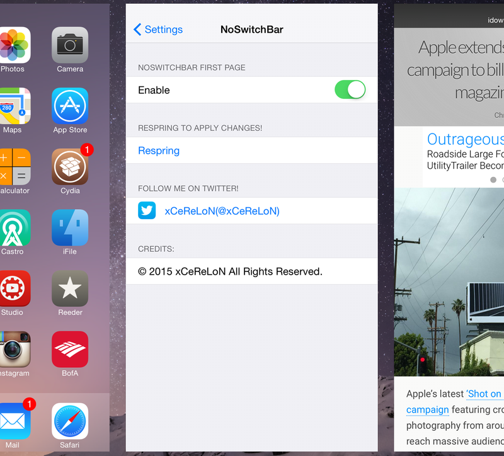Tap the 'Roadside Large Fo' ad text
This screenshot has width=504, height=456.
(x=465, y=154)
